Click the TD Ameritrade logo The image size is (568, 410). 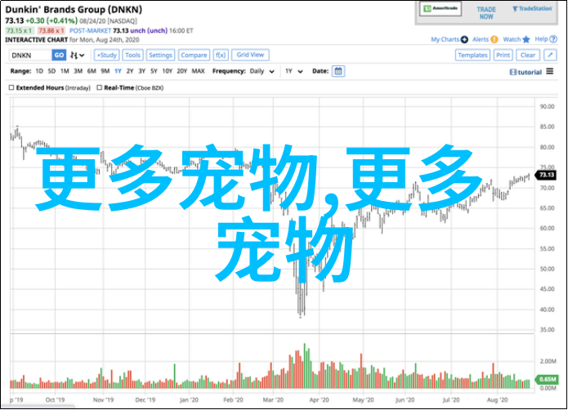point(441,9)
